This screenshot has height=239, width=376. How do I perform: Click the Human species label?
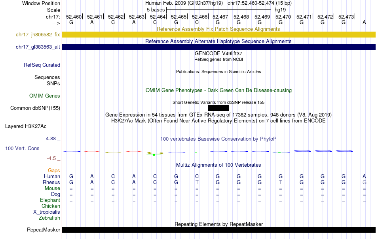52,176
